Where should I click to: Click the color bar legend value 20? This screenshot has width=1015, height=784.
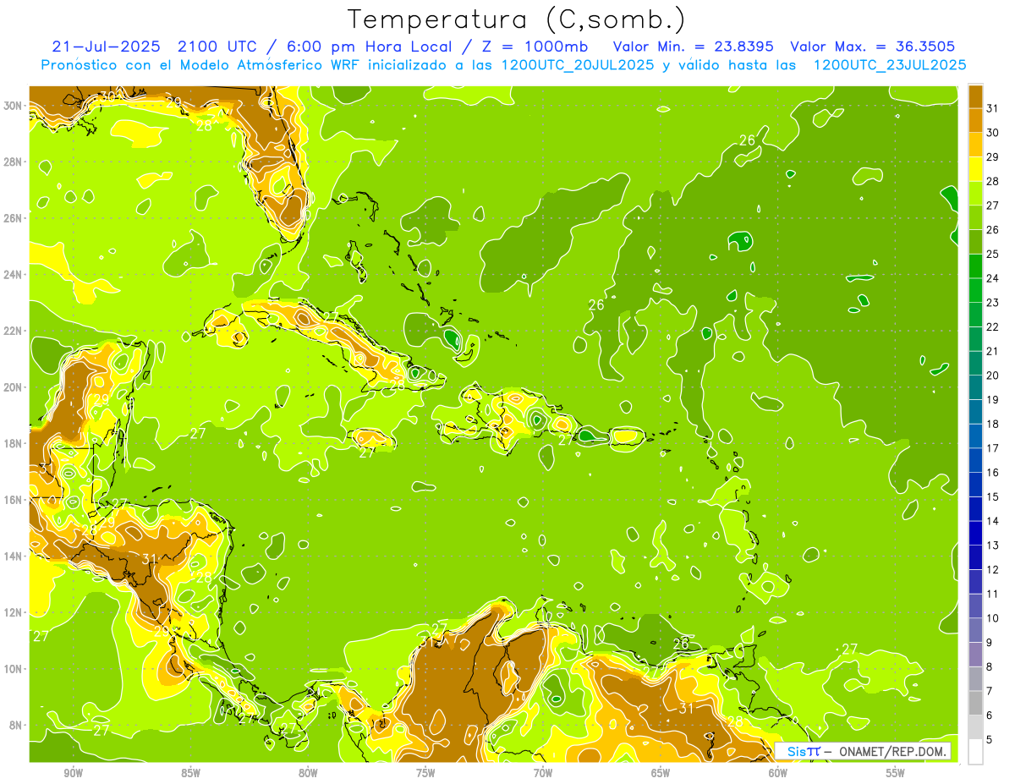993,376
